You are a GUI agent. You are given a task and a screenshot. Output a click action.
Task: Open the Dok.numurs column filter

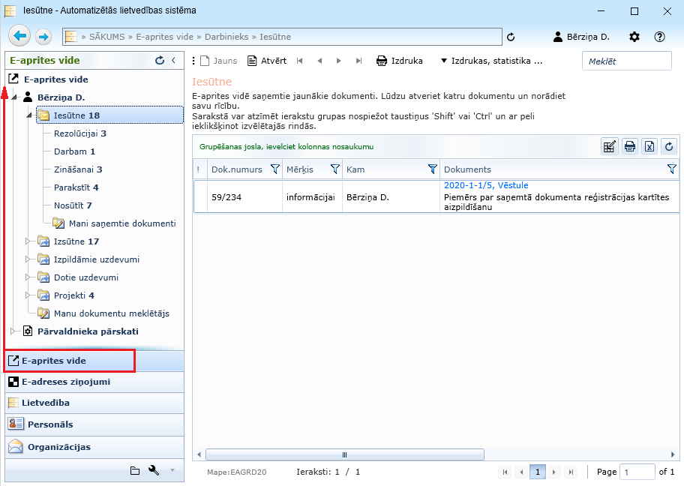tap(274, 169)
